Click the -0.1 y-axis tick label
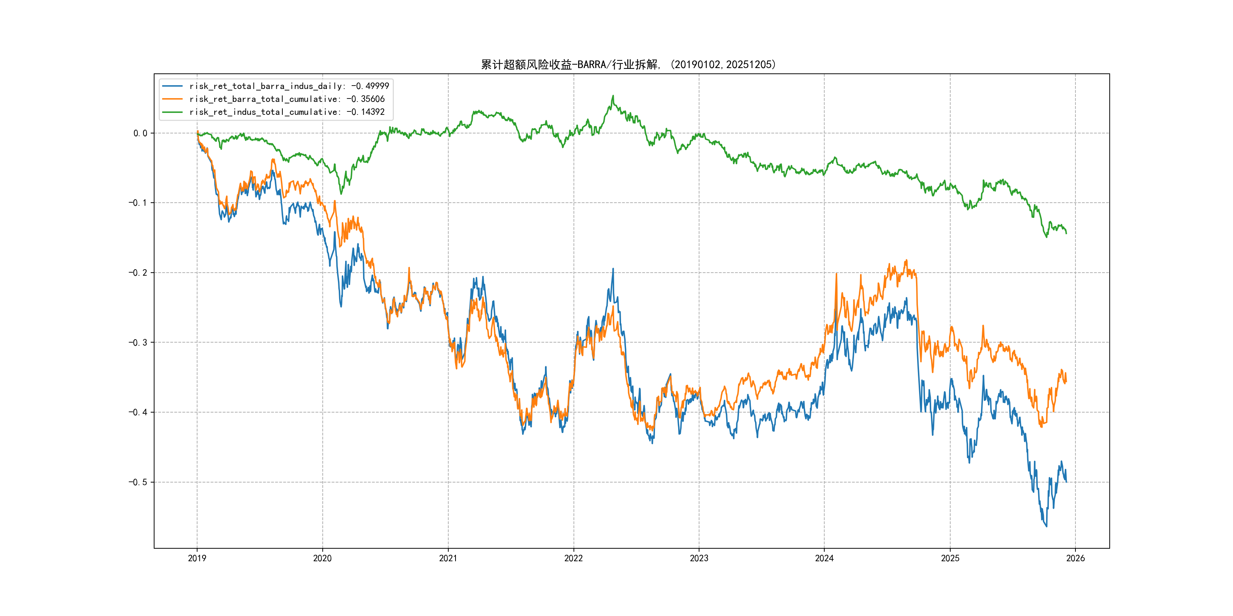Screen dimensions: 1233x616 click(x=137, y=203)
